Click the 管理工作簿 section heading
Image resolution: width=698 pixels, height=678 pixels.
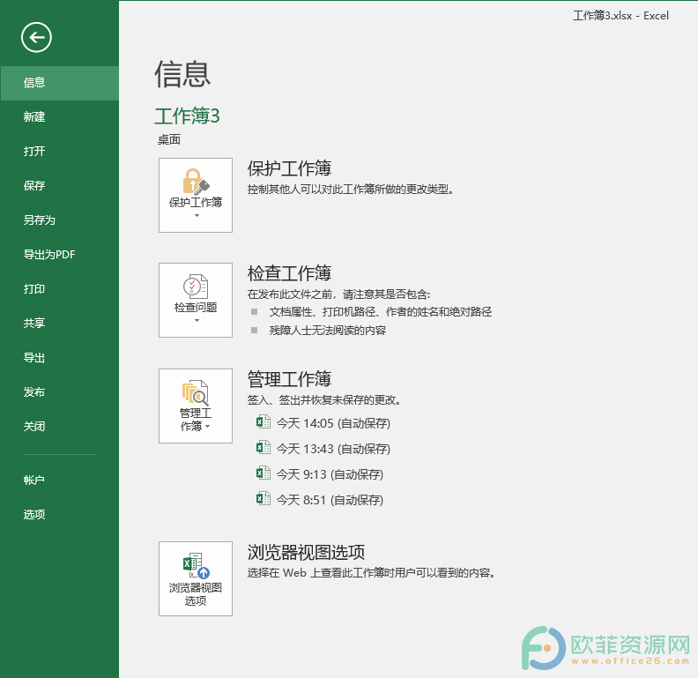pos(289,378)
